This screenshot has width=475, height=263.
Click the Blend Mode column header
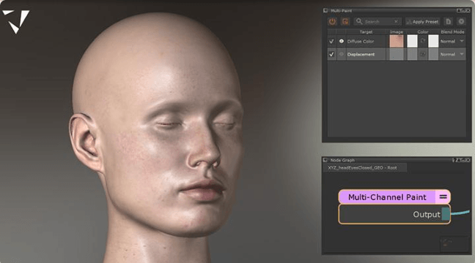(x=452, y=31)
